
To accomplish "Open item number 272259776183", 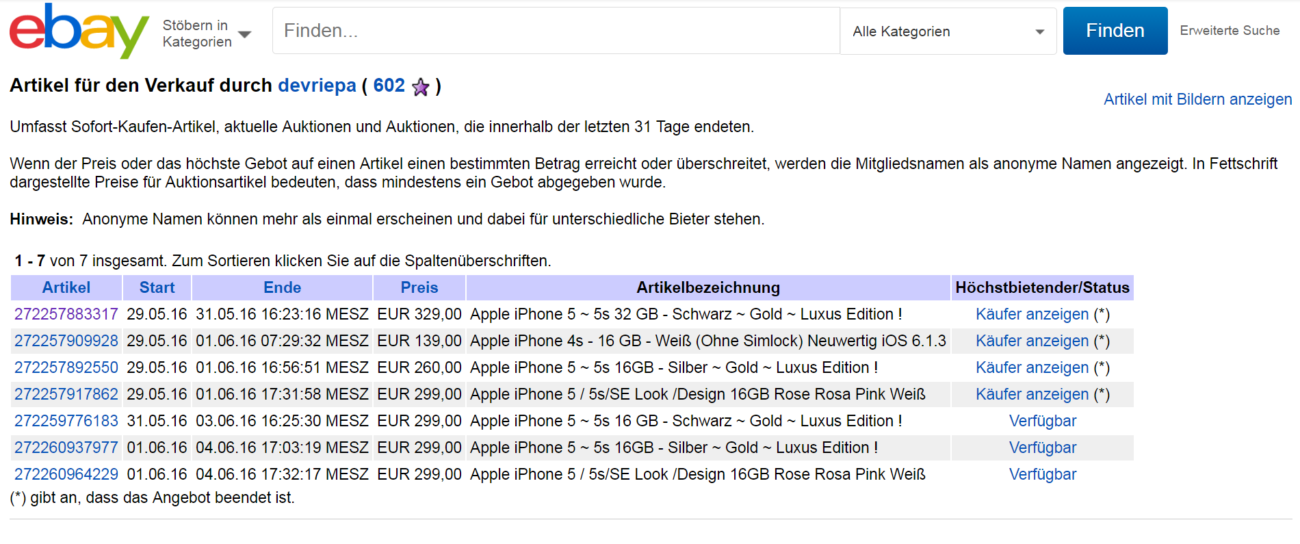I will tap(66, 421).
